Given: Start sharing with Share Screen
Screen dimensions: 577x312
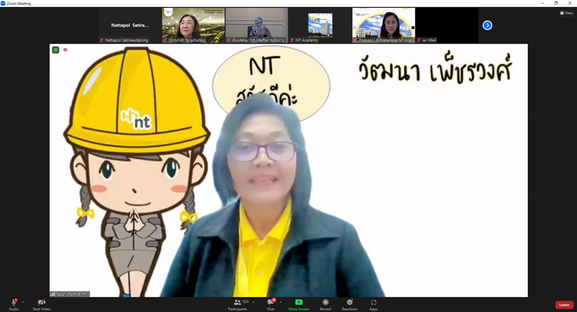Looking at the screenshot, I should 299,305.
